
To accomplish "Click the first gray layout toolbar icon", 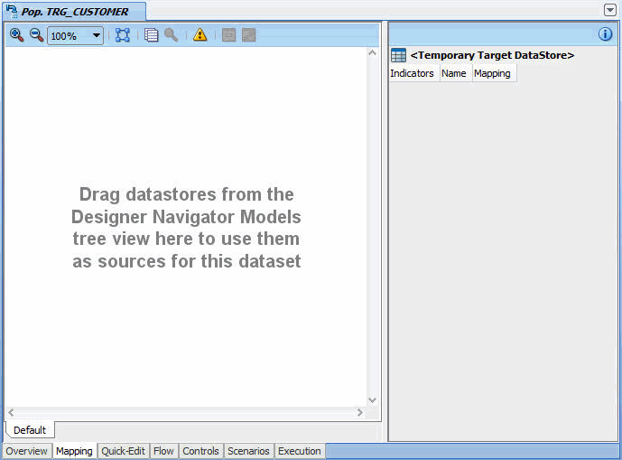I will click(x=229, y=35).
